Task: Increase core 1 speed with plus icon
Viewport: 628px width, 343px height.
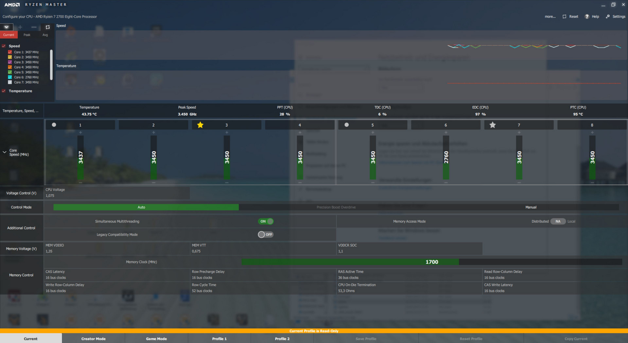Action: pos(80,133)
